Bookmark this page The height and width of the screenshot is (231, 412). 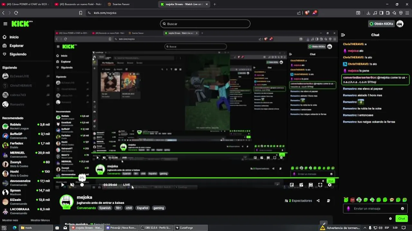[x=80, y=13]
